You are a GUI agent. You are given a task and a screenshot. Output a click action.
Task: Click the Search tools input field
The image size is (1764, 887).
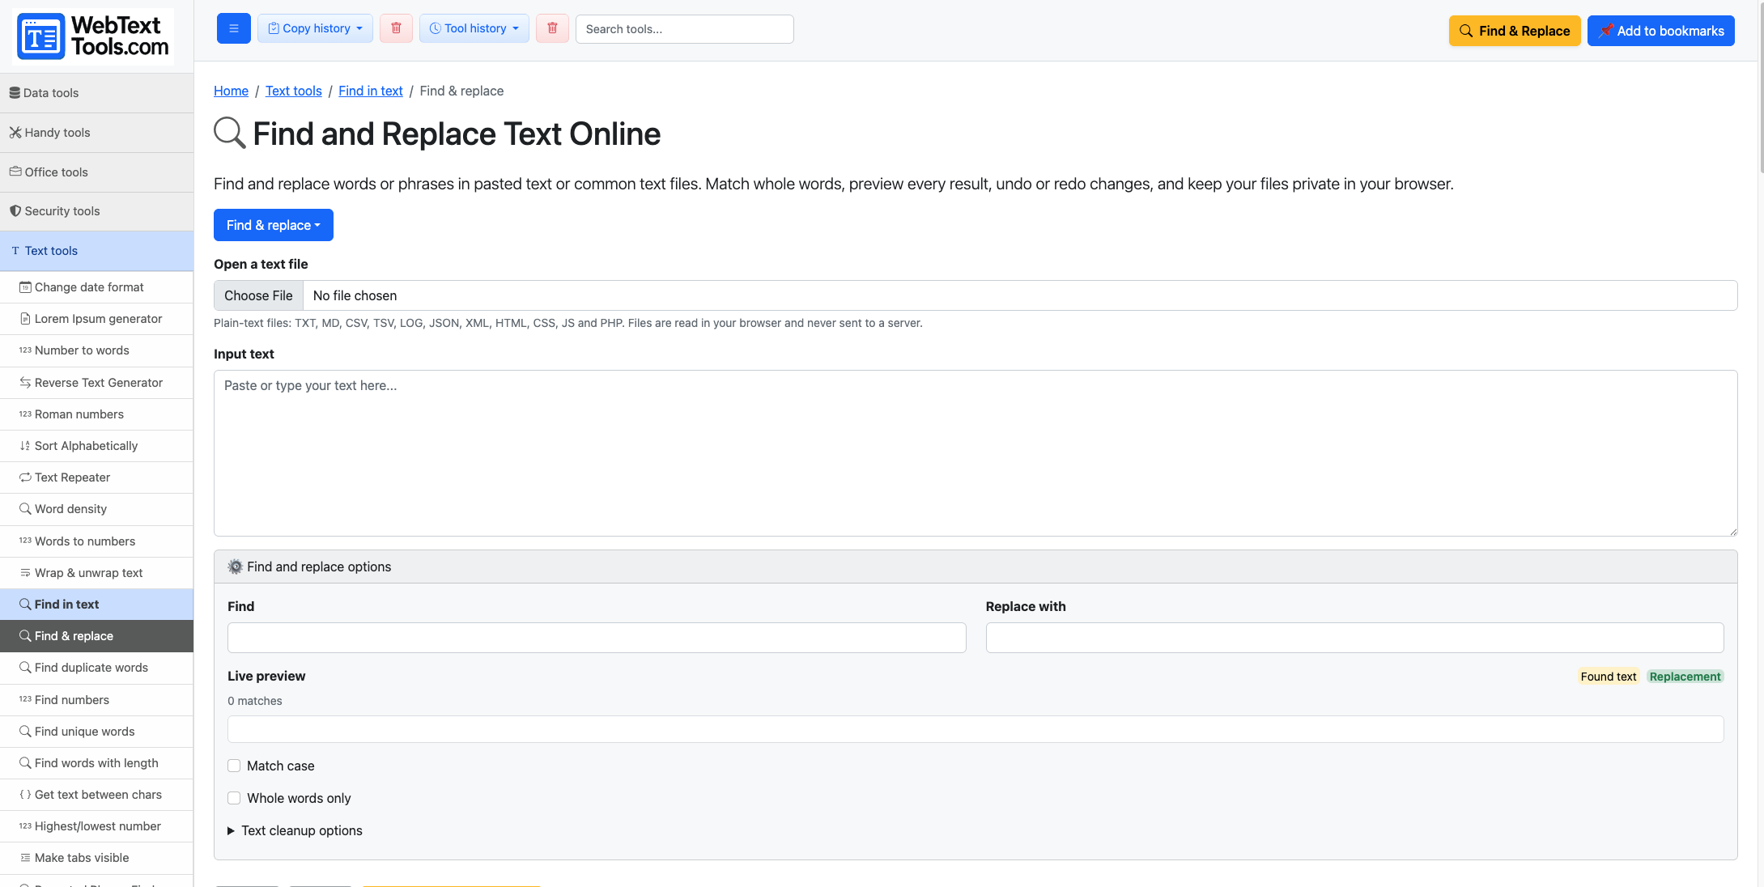click(685, 29)
